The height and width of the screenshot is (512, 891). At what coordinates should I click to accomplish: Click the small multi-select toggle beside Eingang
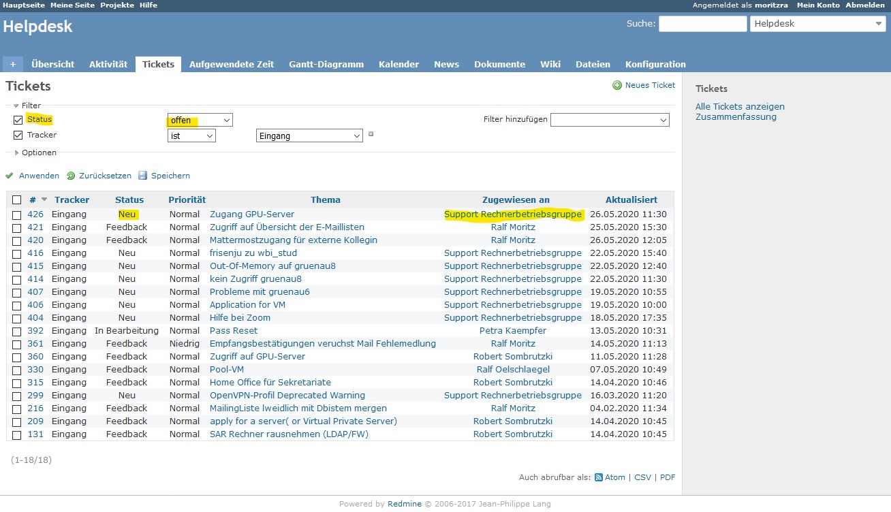(371, 134)
